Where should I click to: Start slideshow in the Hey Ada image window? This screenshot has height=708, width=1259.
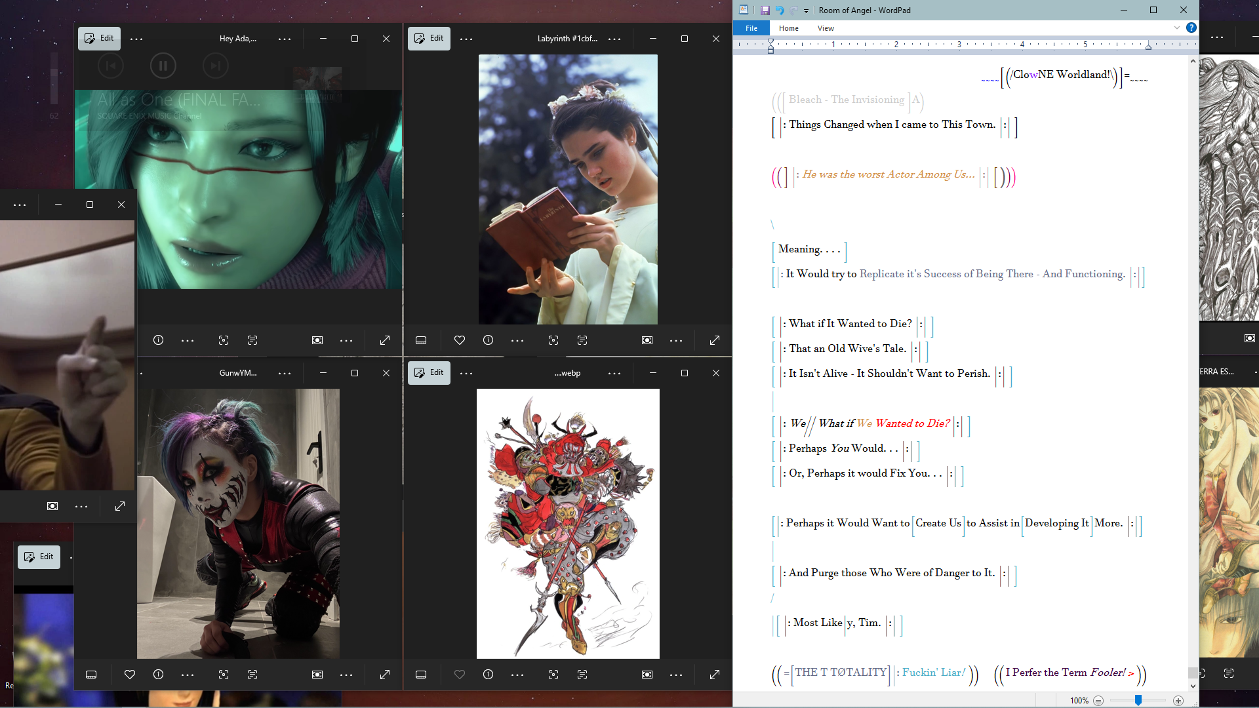point(317,340)
